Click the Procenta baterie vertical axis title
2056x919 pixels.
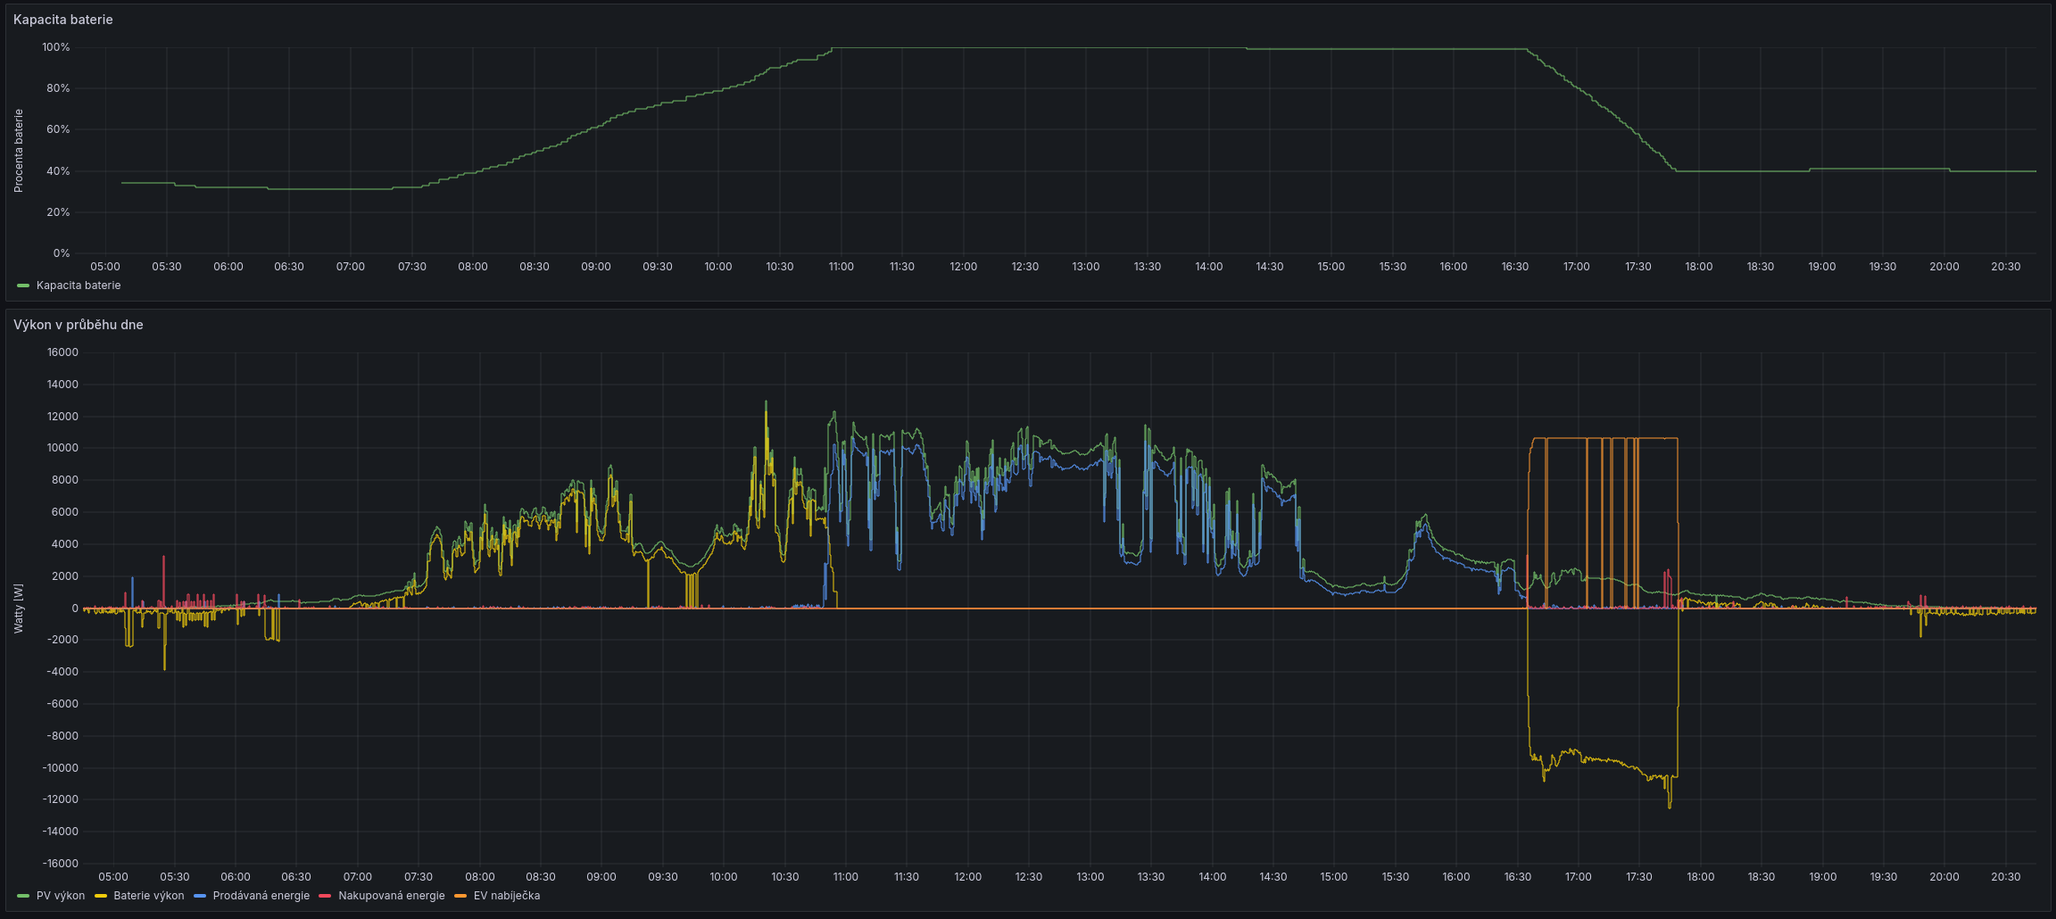point(19,151)
